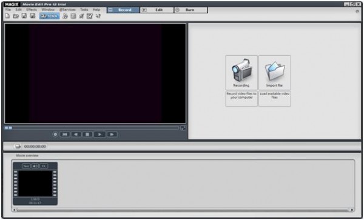This screenshot has width=364, height=220.
Task: Switch to the Record tab
Action: tap(123, 10)
